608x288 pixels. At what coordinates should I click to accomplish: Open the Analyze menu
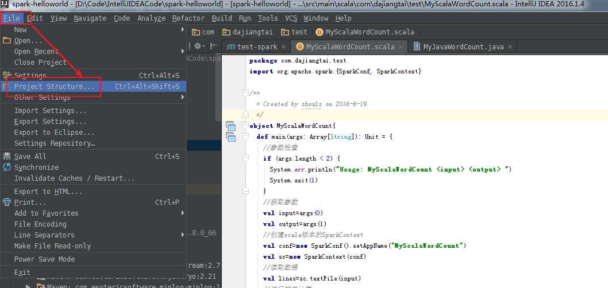tap(151, 18)
